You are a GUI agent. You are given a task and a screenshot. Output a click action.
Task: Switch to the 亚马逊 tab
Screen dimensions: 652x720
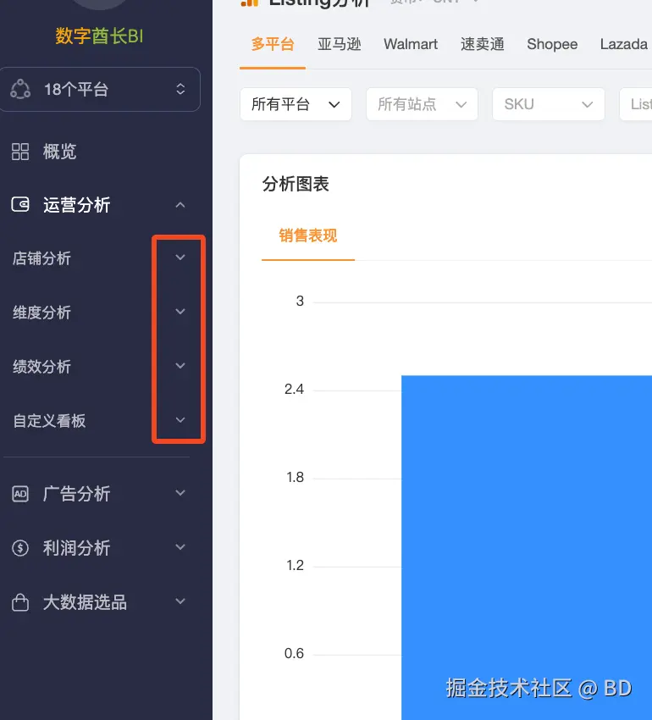tap(340, 45)
